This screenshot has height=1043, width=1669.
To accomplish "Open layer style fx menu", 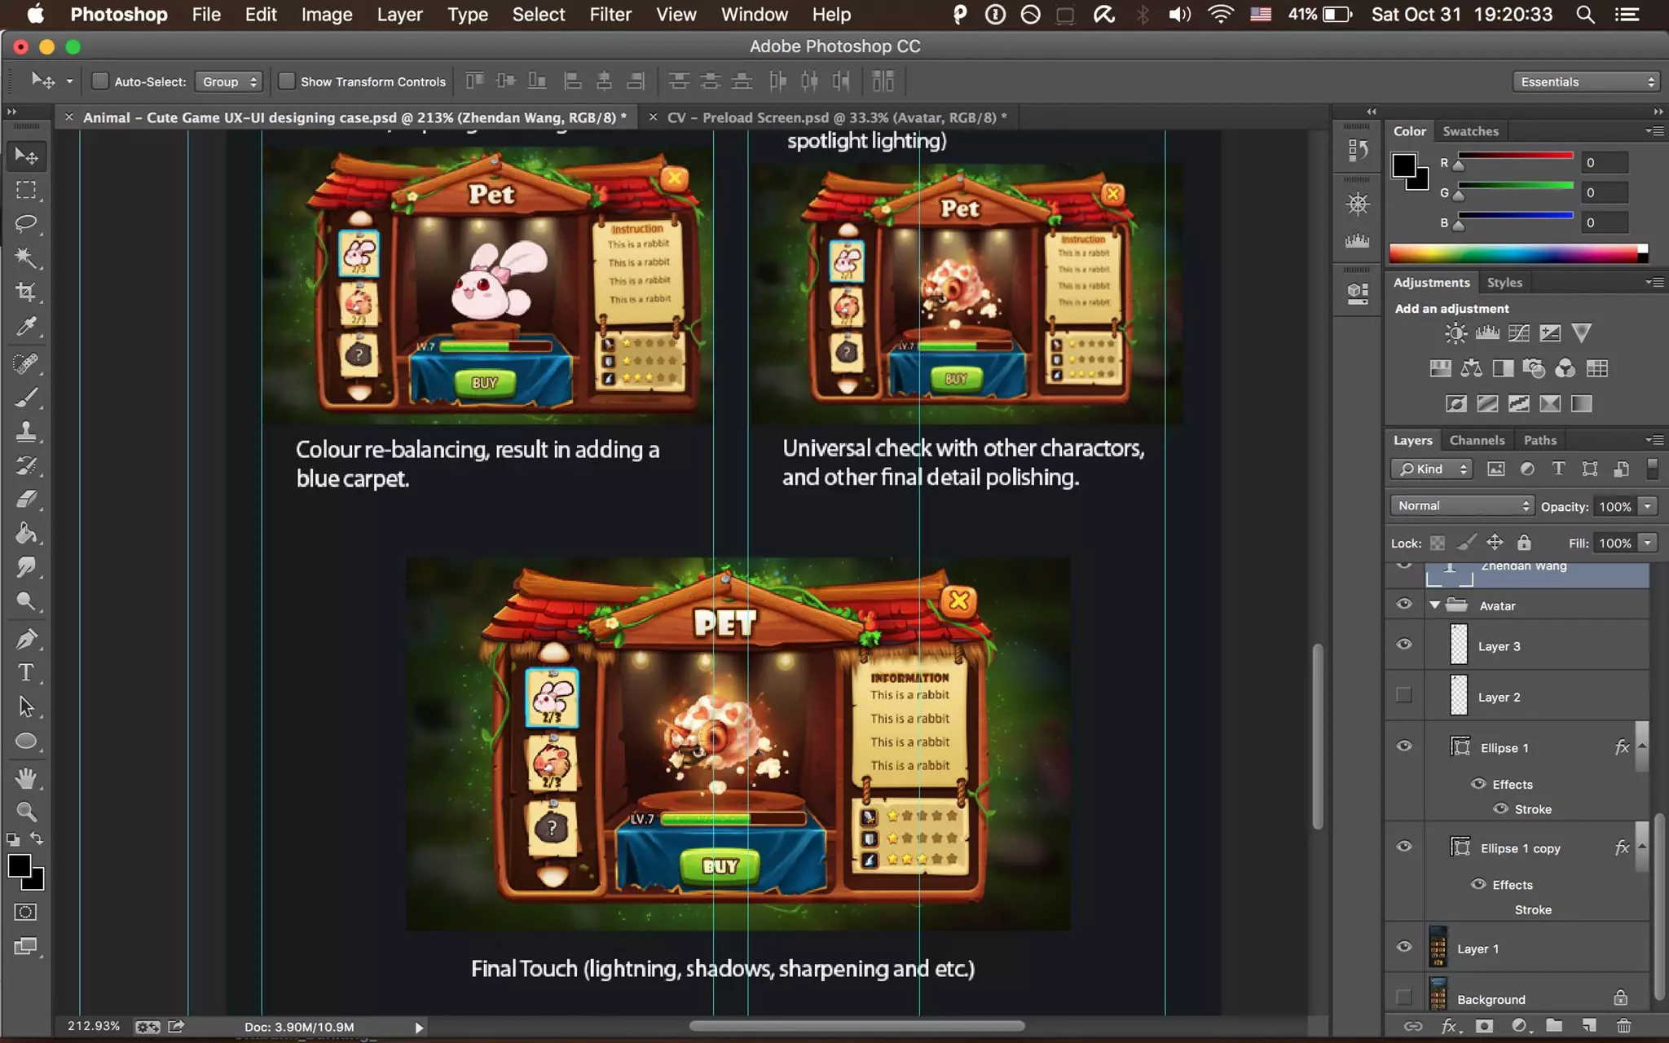I will pos(1449,1026).
